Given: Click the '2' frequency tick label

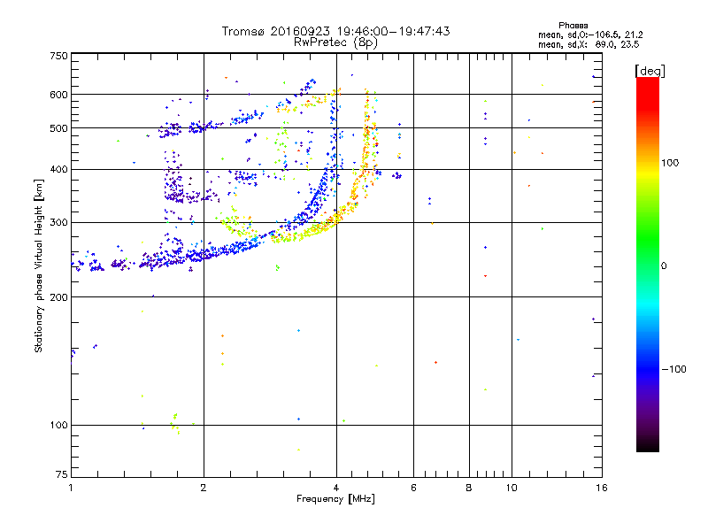Looking at the screenshot, I should pyautogui.click(x=204, y=488).
